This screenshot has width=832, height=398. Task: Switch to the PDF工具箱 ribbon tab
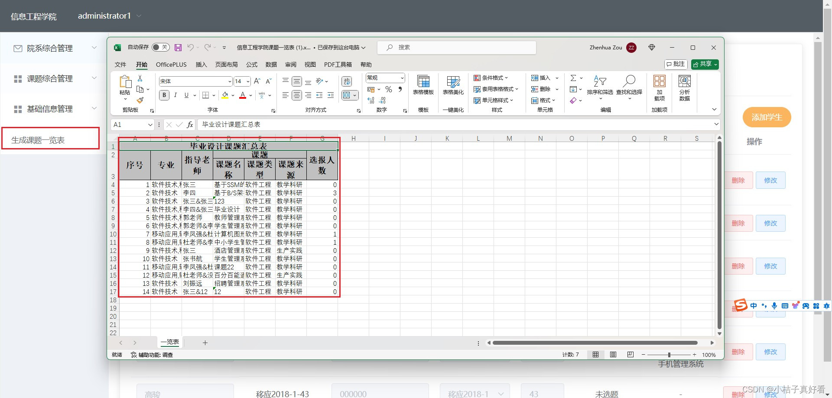pyautogui.click(x=338, y=65)
